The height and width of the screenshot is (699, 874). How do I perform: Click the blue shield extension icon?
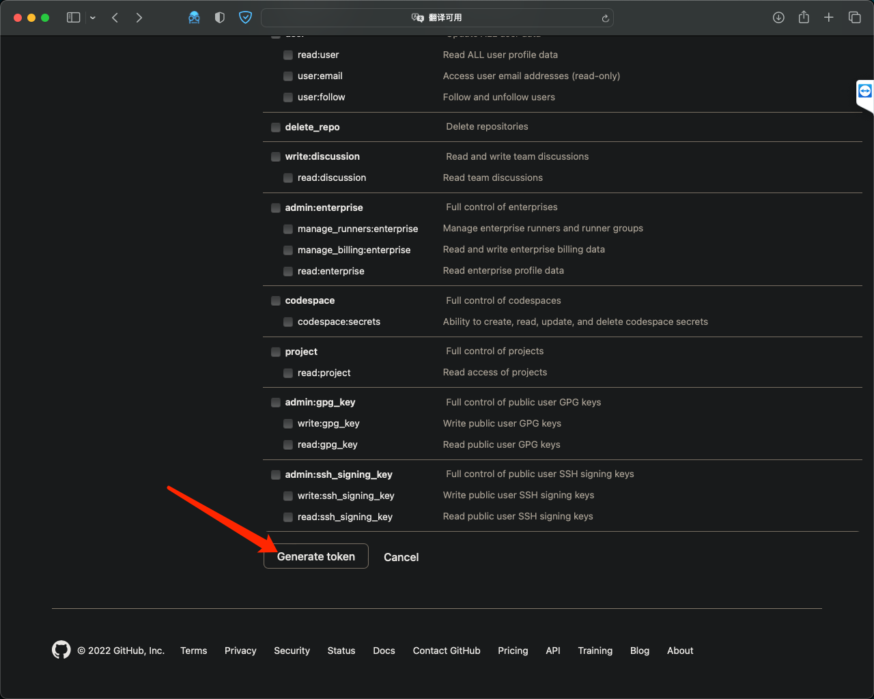[245, 17]
